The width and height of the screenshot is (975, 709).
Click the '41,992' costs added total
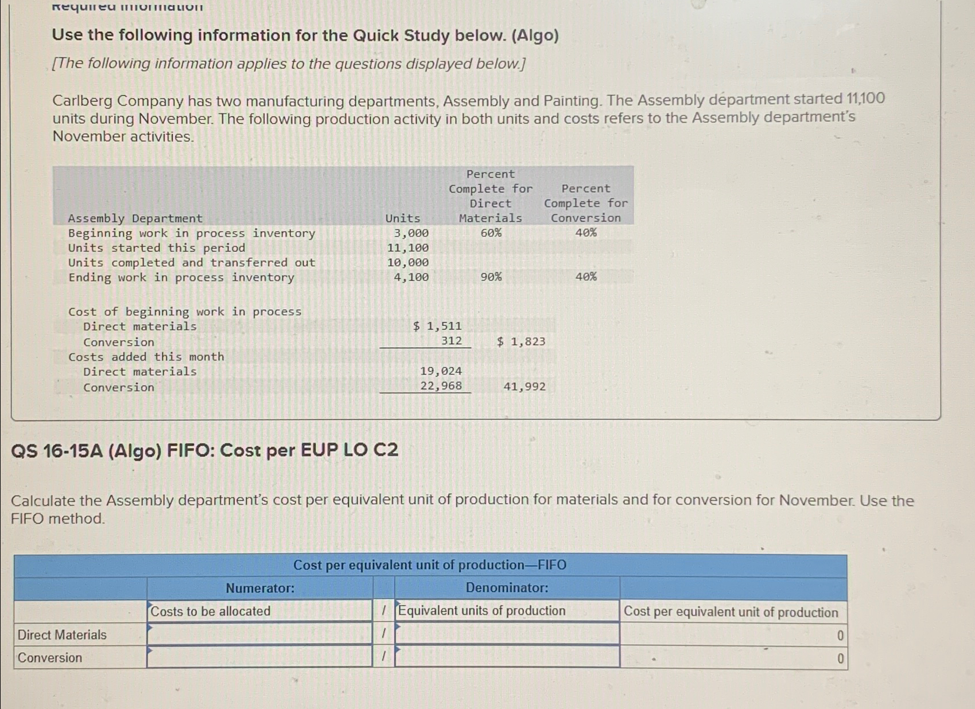click(525, 387)
